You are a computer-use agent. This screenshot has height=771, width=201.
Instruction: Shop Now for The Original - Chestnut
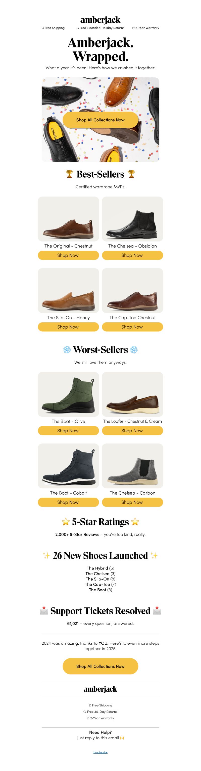pyautogui.click(x=68, y=255)
